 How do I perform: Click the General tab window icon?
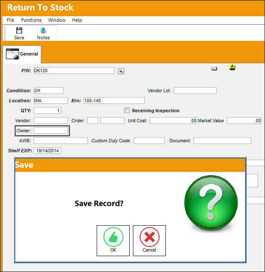[12, 54]
